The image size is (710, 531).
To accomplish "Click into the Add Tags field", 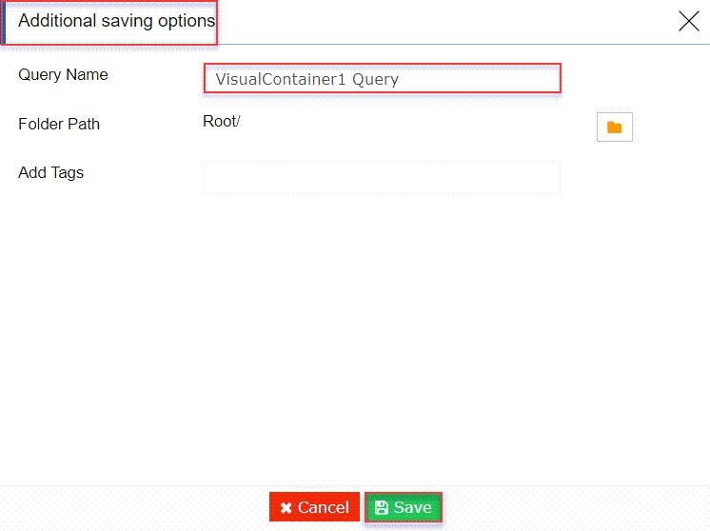I will pos(382,177).
